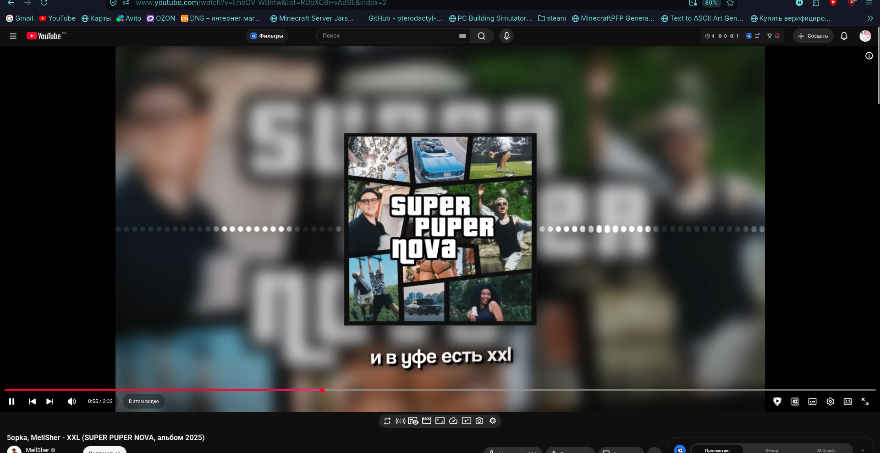This screenshot has width=880, height=453.
Task: Open the on-screen keyboard in search box
Action: click(462, 36)
